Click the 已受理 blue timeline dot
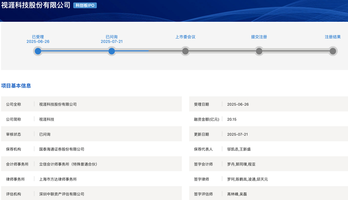The height and width of the screenshot is (200, 348). tap(38, 51)
